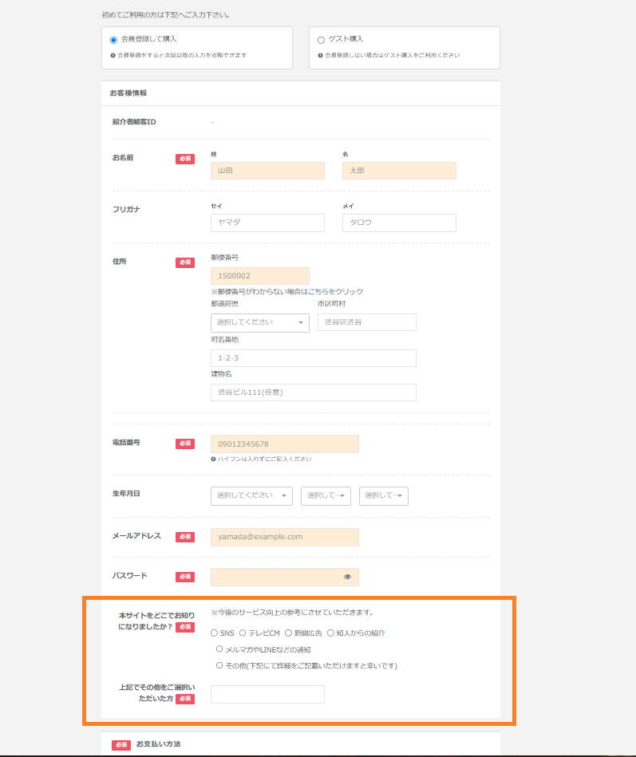The width and height of the screenshot is (636, 757).
Task: Select the その他 radio button
Action: [219, 665]
